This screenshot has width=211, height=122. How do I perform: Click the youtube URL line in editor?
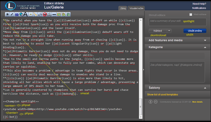62,109
